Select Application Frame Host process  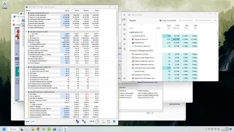pos(163,75)
